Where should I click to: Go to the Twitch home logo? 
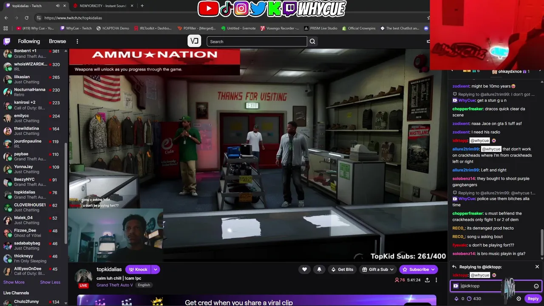tap(7, 41)
